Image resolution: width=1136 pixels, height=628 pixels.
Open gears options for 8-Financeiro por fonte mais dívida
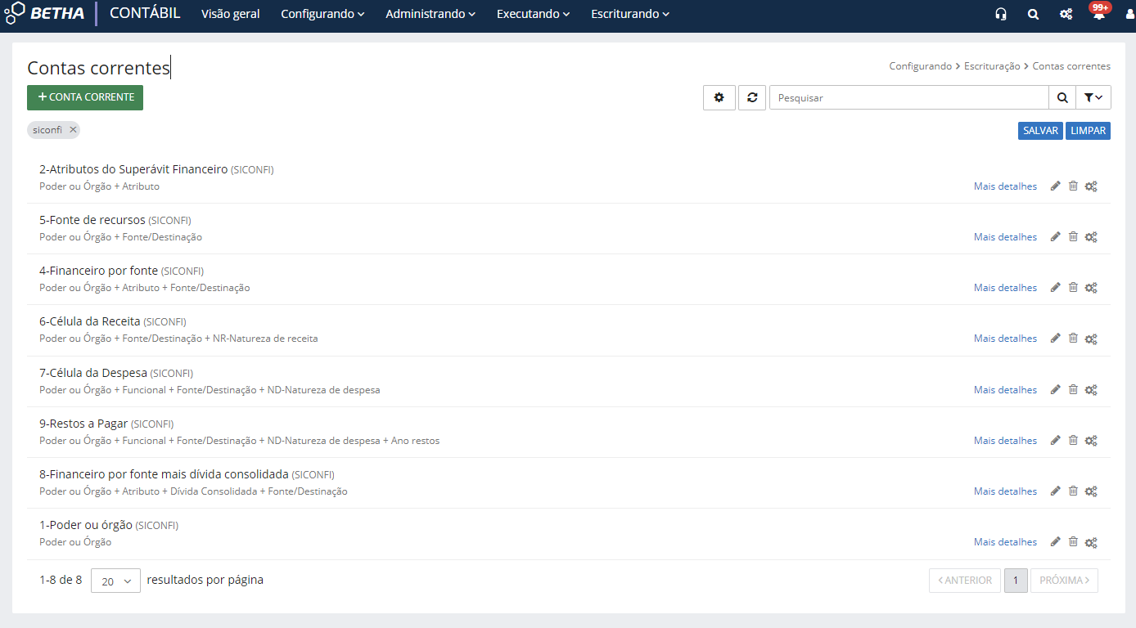tap(1091, 491)
